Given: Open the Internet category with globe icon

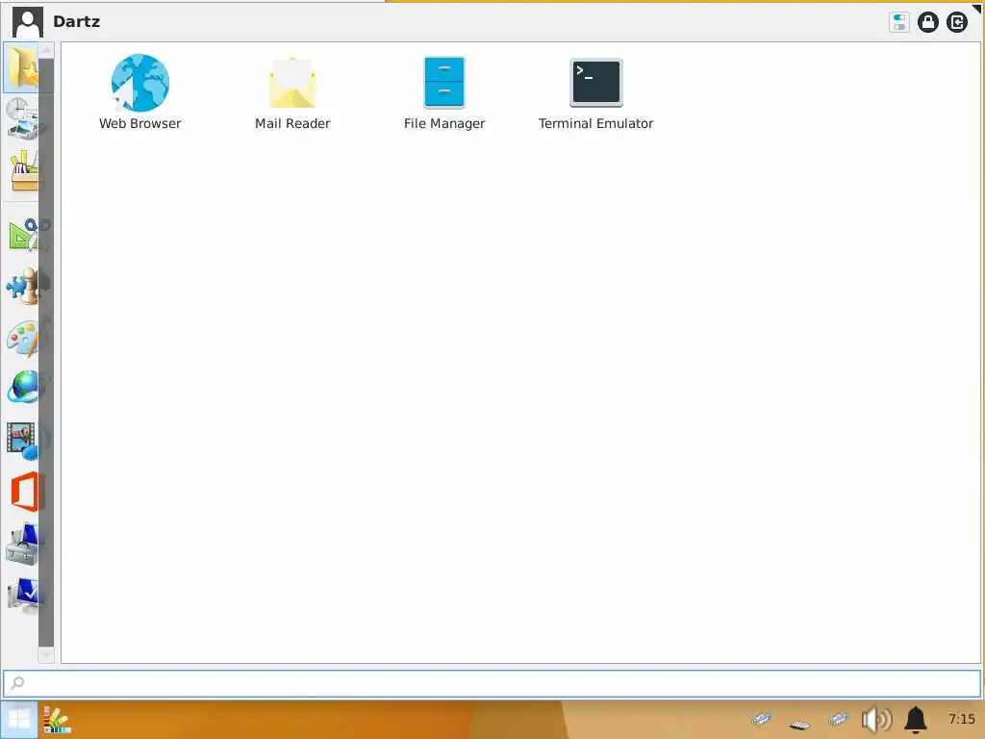Looking at the screenshot, I should 24,387.
